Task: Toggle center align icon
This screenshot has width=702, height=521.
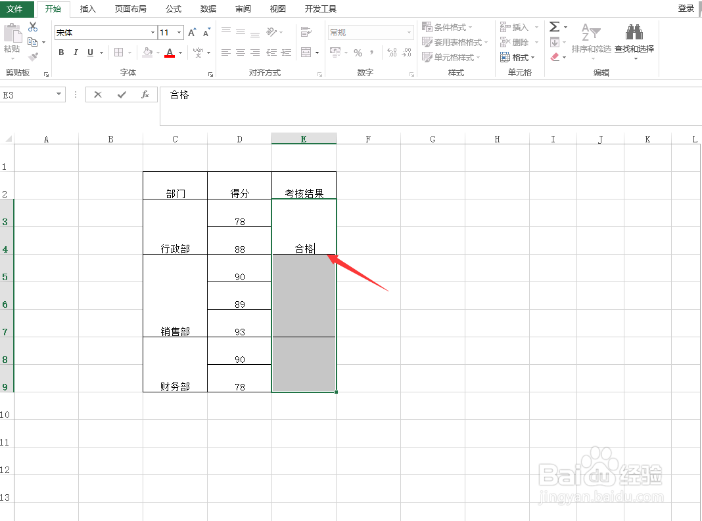Action: click(x=241, y=52)
